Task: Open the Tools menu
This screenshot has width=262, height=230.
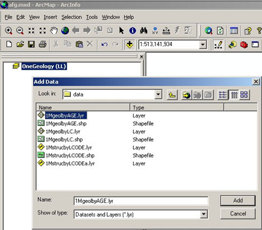Action: click(91, 17)
